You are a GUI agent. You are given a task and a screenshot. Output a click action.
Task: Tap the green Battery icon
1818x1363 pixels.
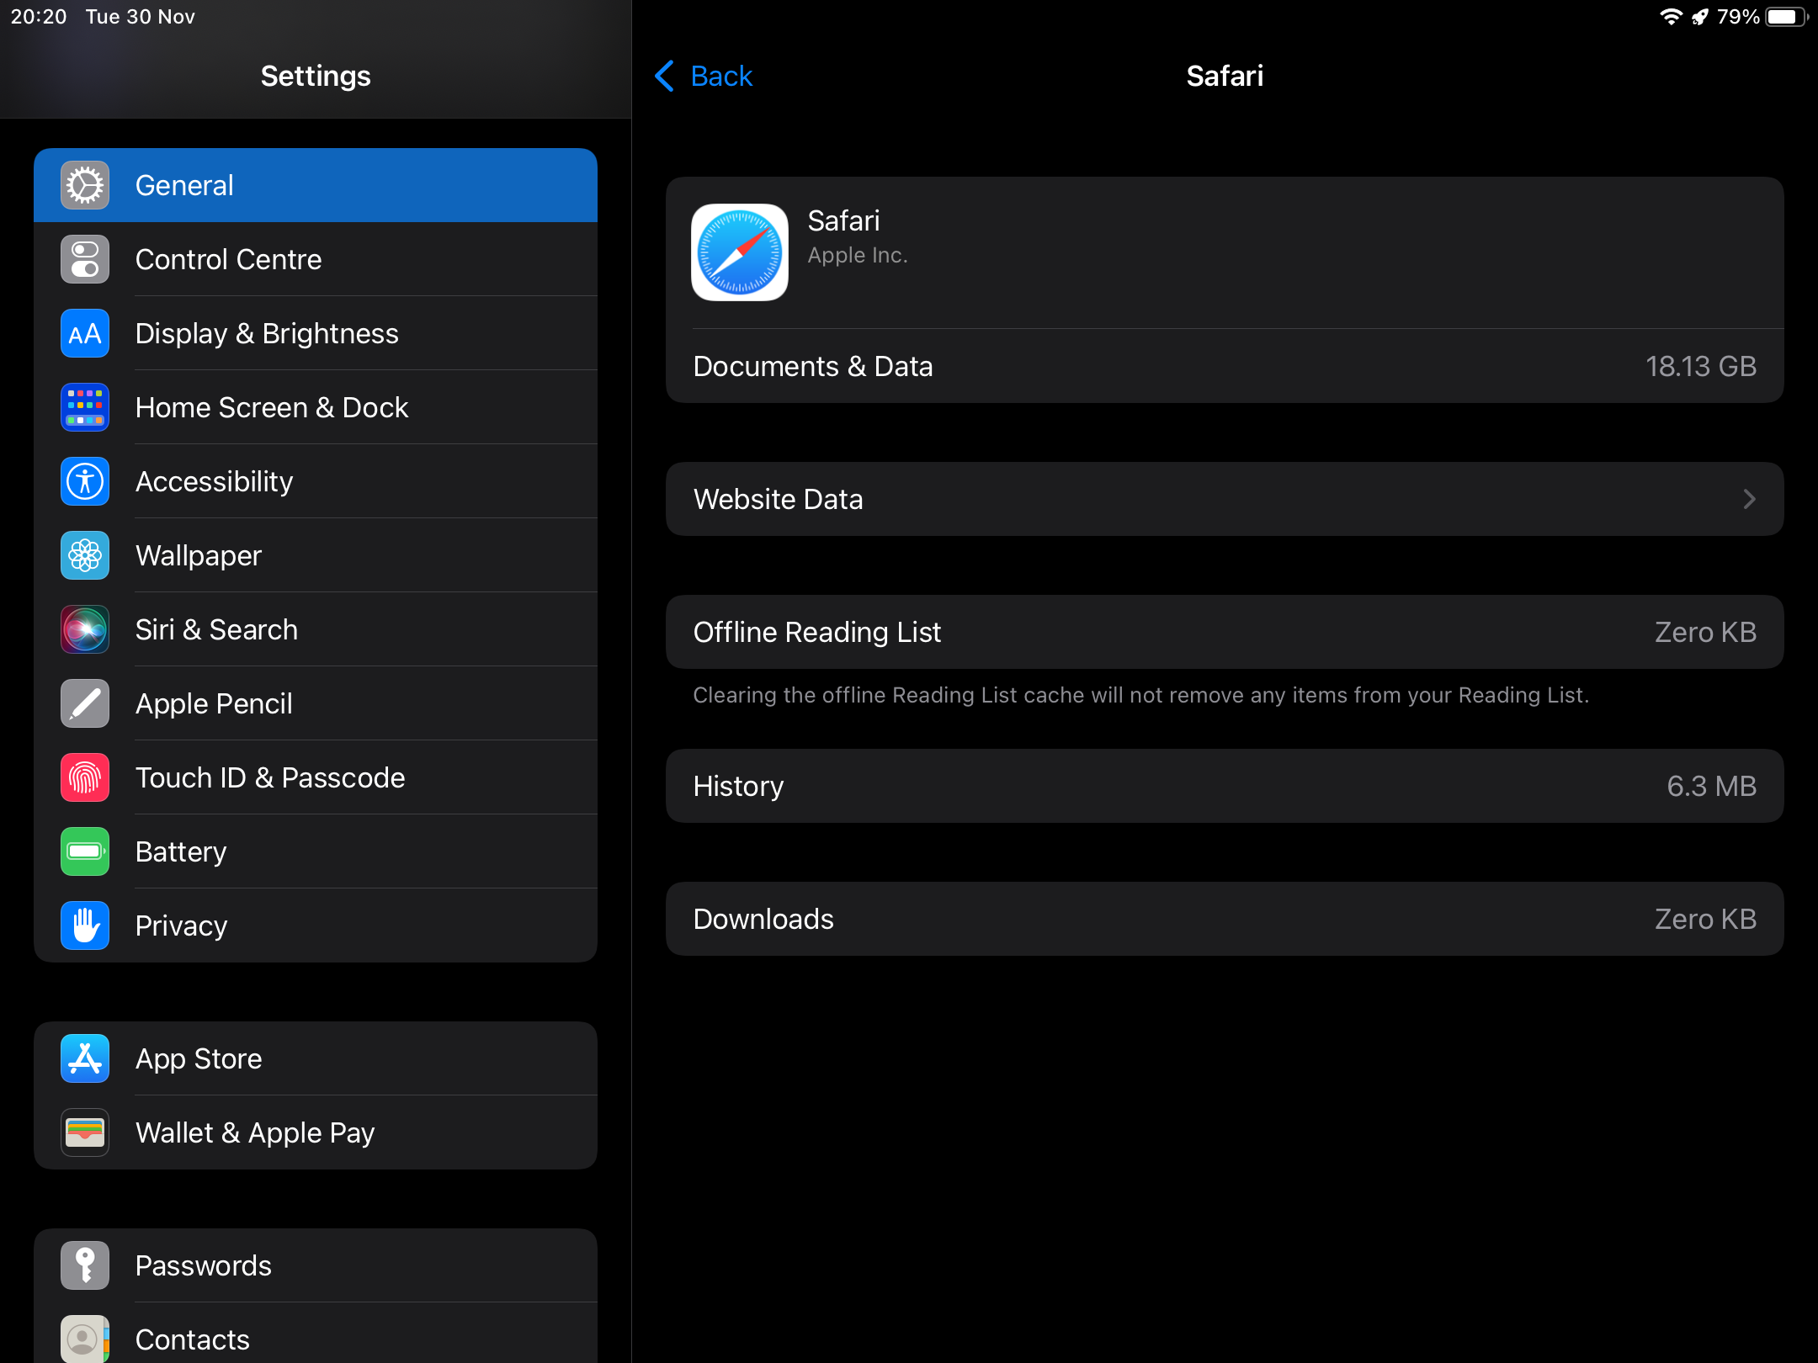tap(85, 851)
